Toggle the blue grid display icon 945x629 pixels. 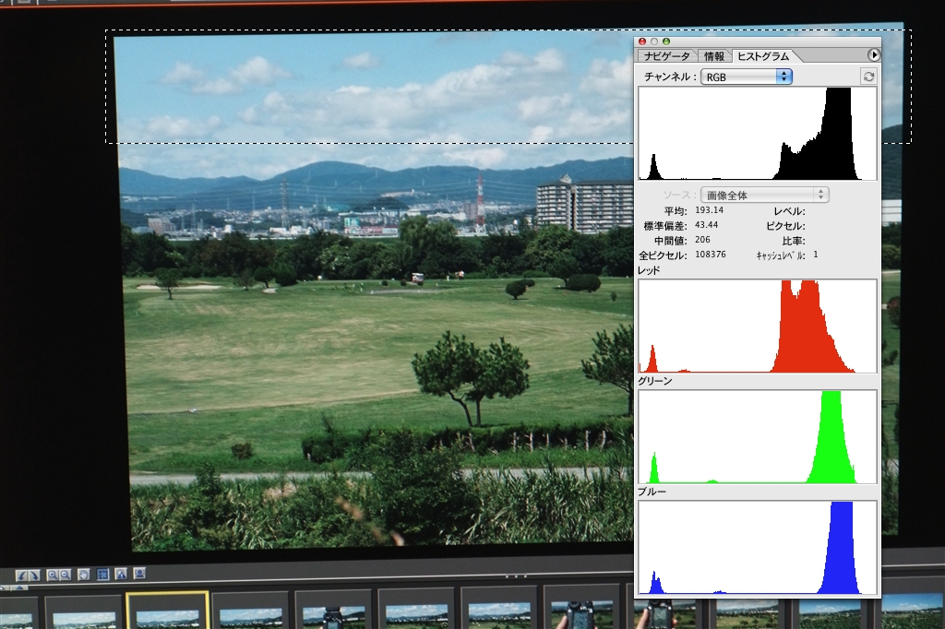click(x=103, y=574)
